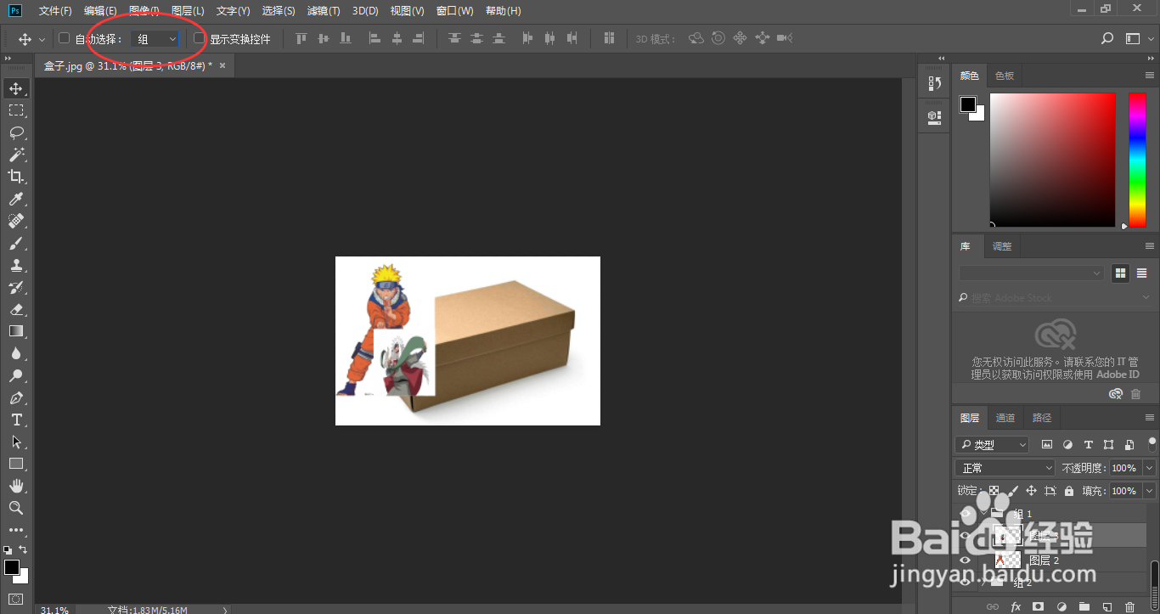This screenshot has height=614, width=1160.
Task: Select the Horizontal Type tool
Action: (16, 420)
